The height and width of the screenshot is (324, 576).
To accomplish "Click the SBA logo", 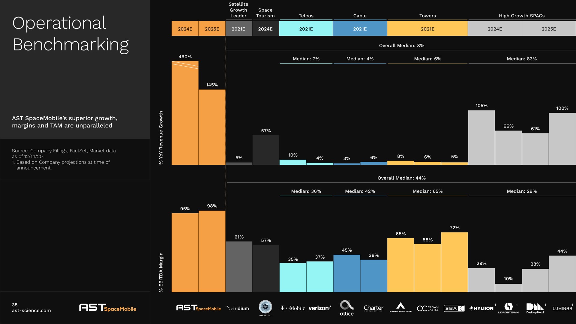I will pos(454,308).
